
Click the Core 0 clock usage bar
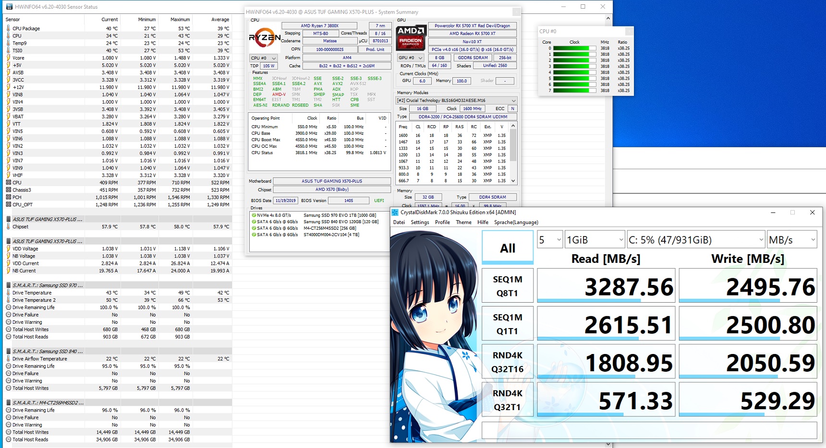[x=574, y=48]
